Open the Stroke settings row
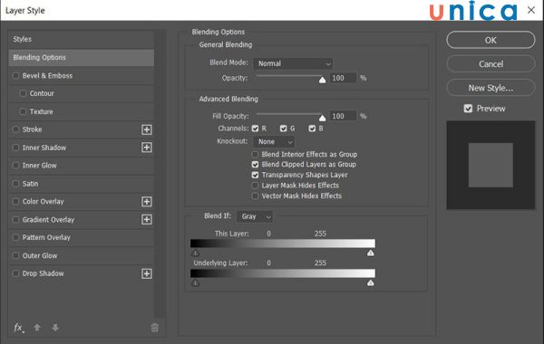The image size is (544, 344). click(x=82, y=129)
